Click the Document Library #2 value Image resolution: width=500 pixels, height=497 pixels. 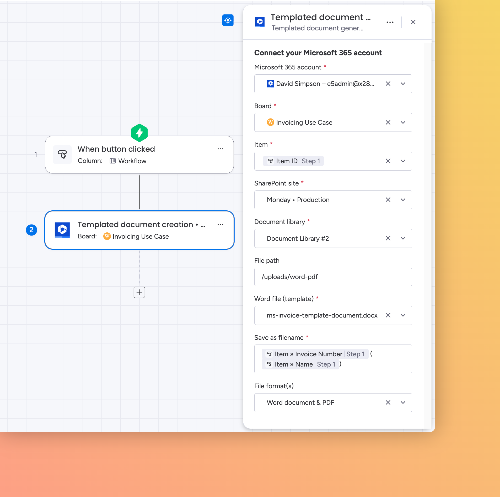(x=298, y=238)
